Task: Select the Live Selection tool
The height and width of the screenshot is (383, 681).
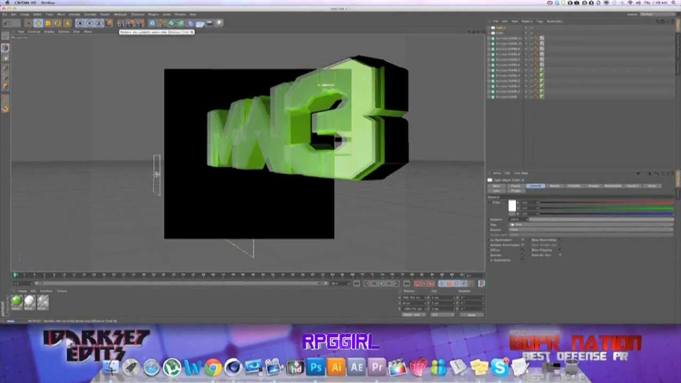Action: coord(29,23)
